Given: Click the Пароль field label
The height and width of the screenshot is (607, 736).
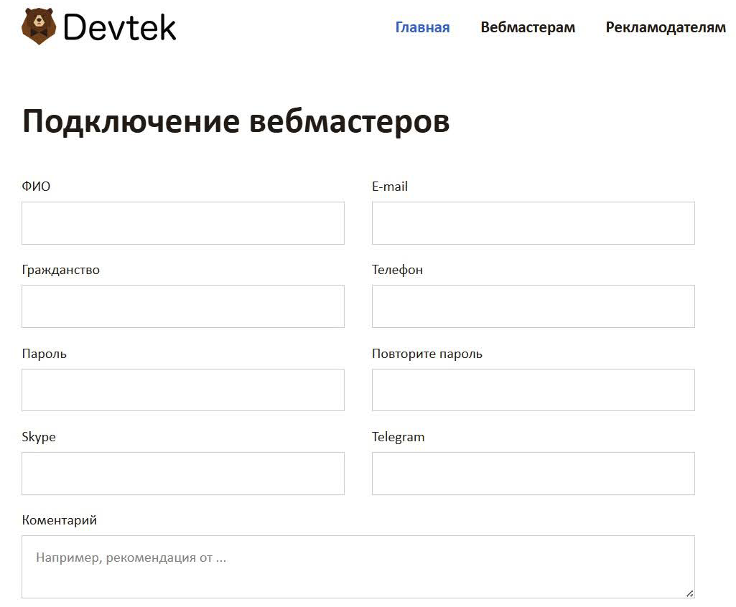Looking at the screenshot, I should 45,353.
